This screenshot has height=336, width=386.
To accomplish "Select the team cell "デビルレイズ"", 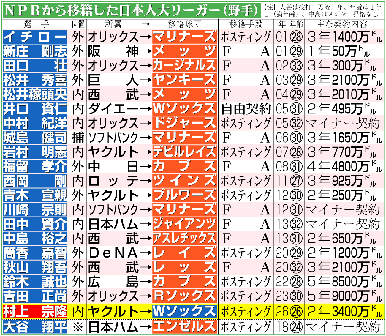I will (184, 152).
